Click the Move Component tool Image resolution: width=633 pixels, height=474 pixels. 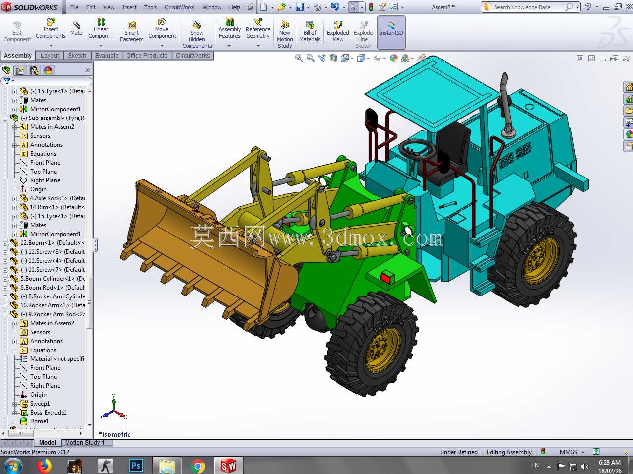[162, 29]
